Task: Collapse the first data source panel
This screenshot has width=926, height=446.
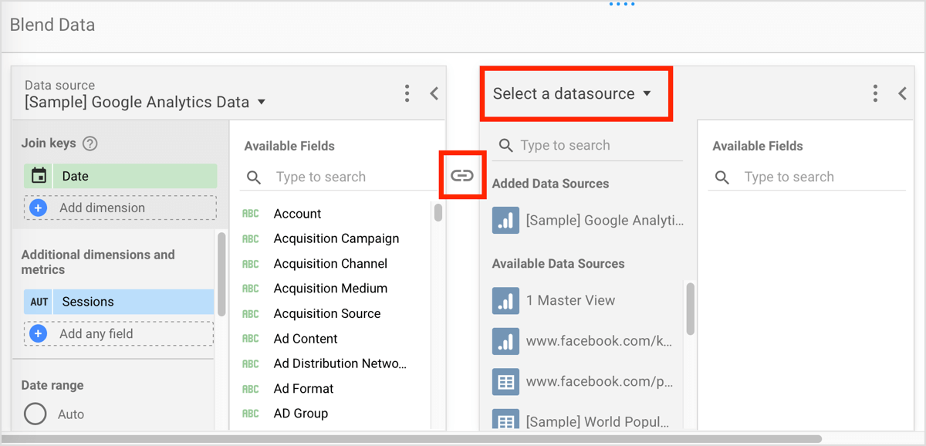Action: click(434, 93)
